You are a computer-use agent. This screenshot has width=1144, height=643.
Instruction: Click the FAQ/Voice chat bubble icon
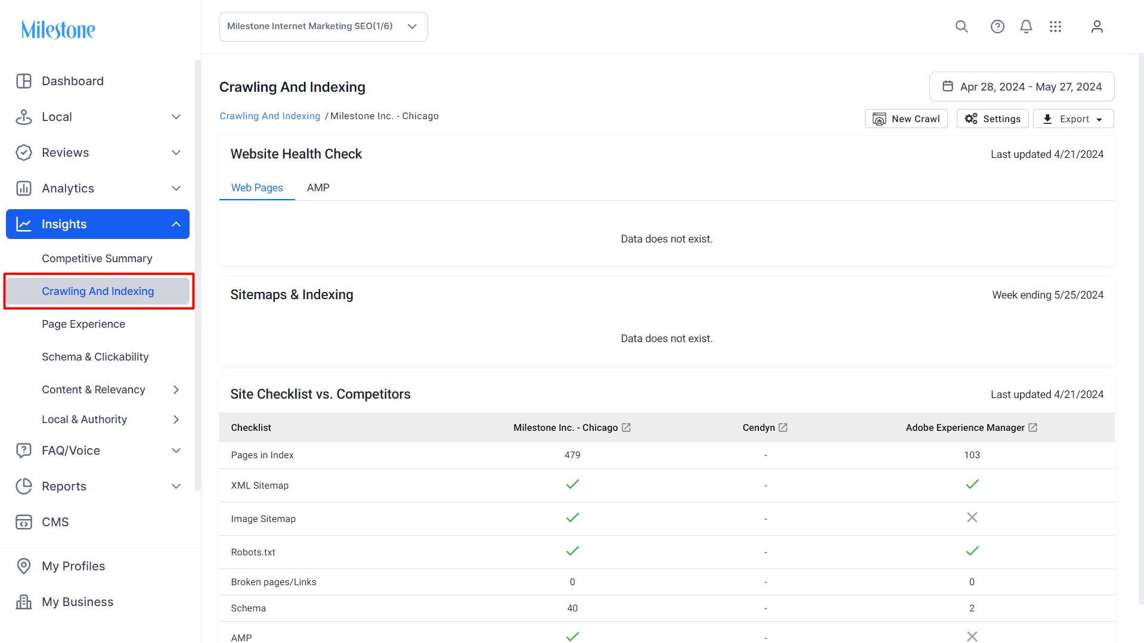click(x=24, y=451)
